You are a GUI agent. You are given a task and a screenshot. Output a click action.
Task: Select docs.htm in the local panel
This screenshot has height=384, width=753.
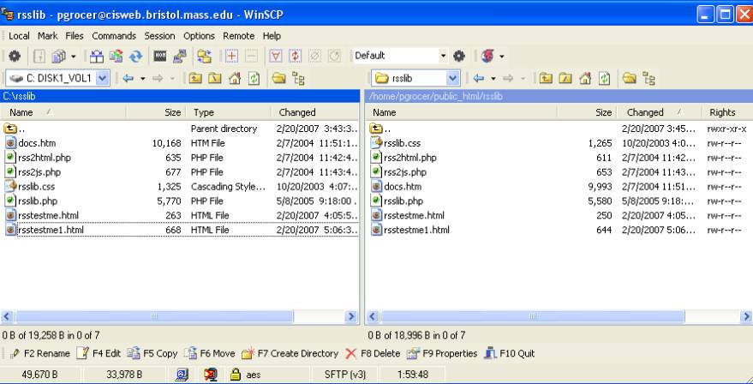(37, 143)
